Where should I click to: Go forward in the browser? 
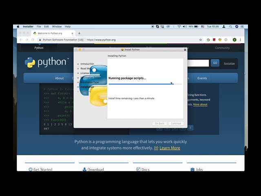27,40
